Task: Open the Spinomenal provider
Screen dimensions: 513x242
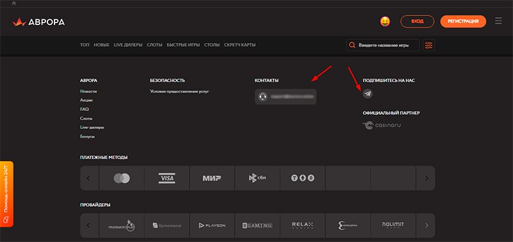Action: coord(167,225)
